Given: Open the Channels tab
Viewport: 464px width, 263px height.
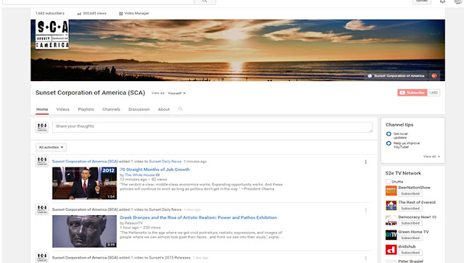Looking at the screenshot, I should pos(111,109).
